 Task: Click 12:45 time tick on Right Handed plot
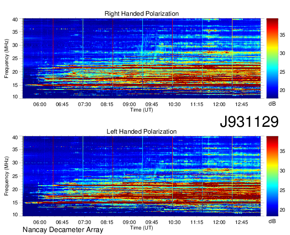pos(241,104)
